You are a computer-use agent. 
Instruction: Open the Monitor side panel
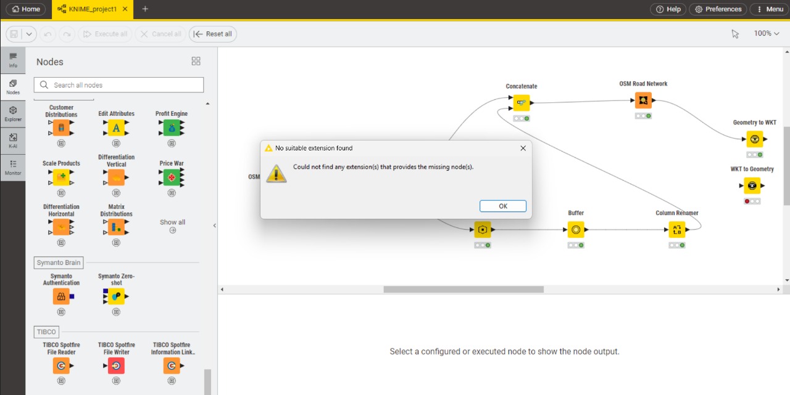click(x=13, y=168)
